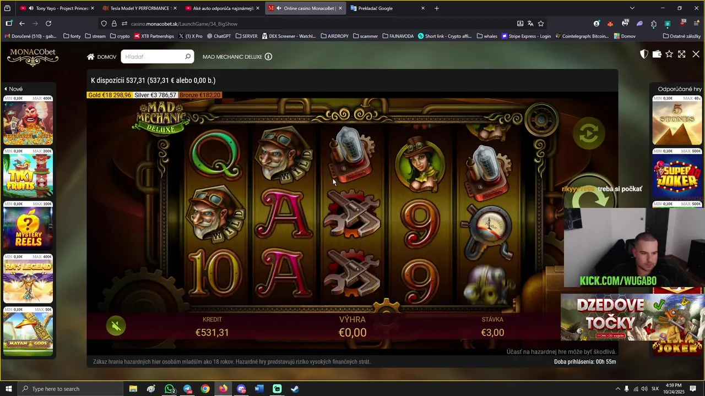Expand the game to fullscreen
The height and width of the screenshot is (396, 705).
click(x=682, y=54)
